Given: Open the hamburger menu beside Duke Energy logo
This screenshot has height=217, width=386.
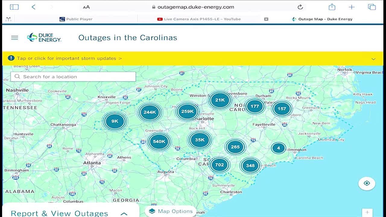Looking at the screenshot, I should click(x=14, y=38).
